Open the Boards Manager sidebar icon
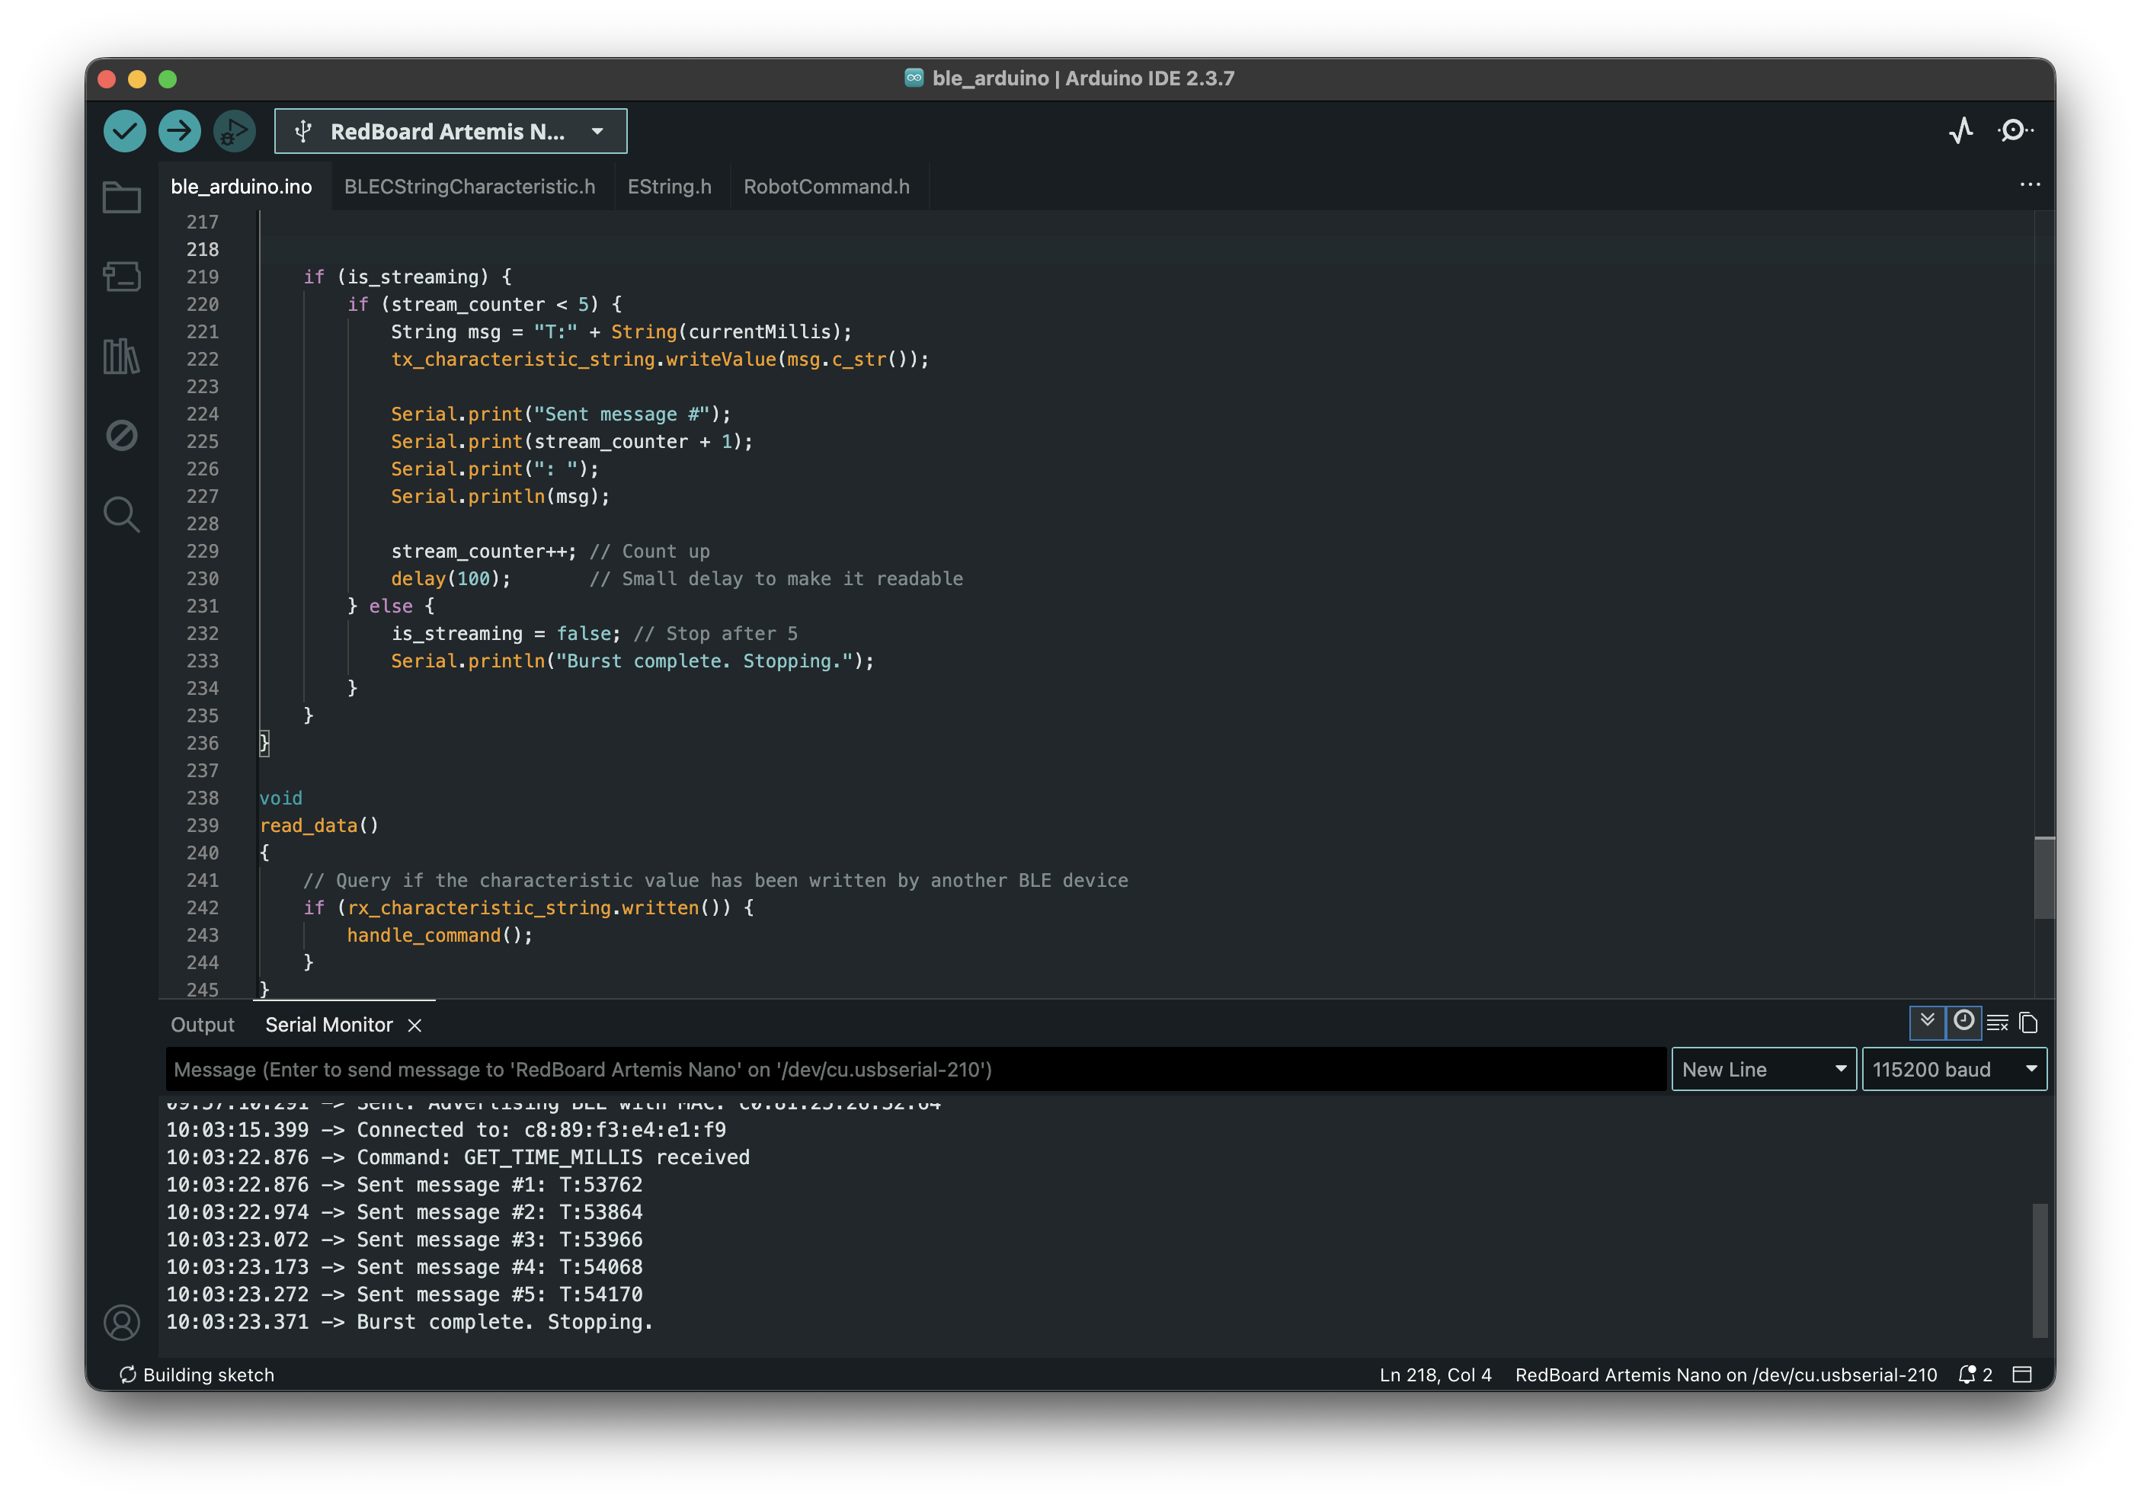 pos(121,277)
